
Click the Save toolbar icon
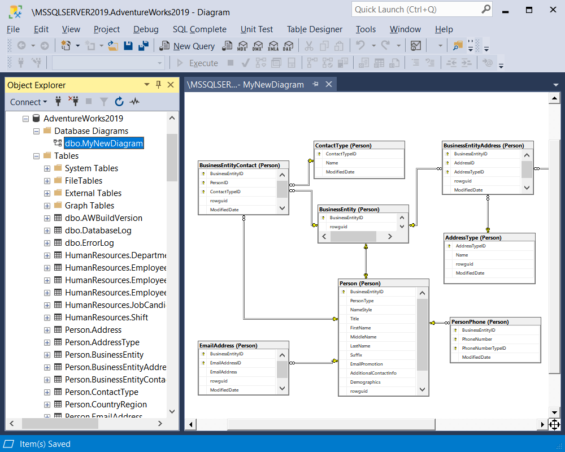tap(128, 46)
